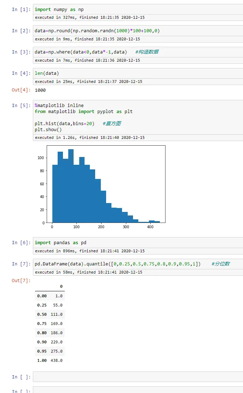Click the 0.50 quantile table row
243x393 pixels.
pos(50,314)
